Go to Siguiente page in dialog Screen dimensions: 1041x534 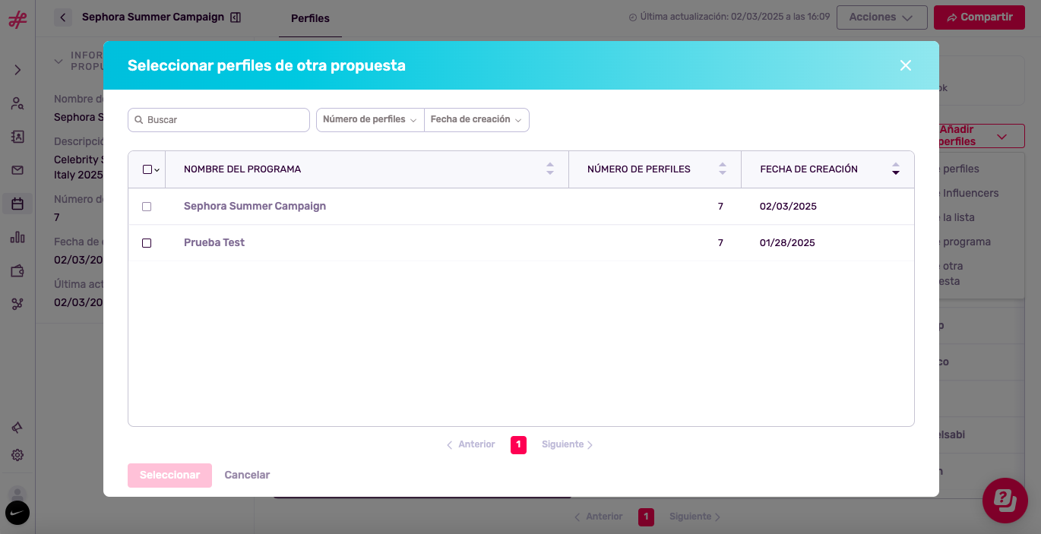[x=567, y=444]
